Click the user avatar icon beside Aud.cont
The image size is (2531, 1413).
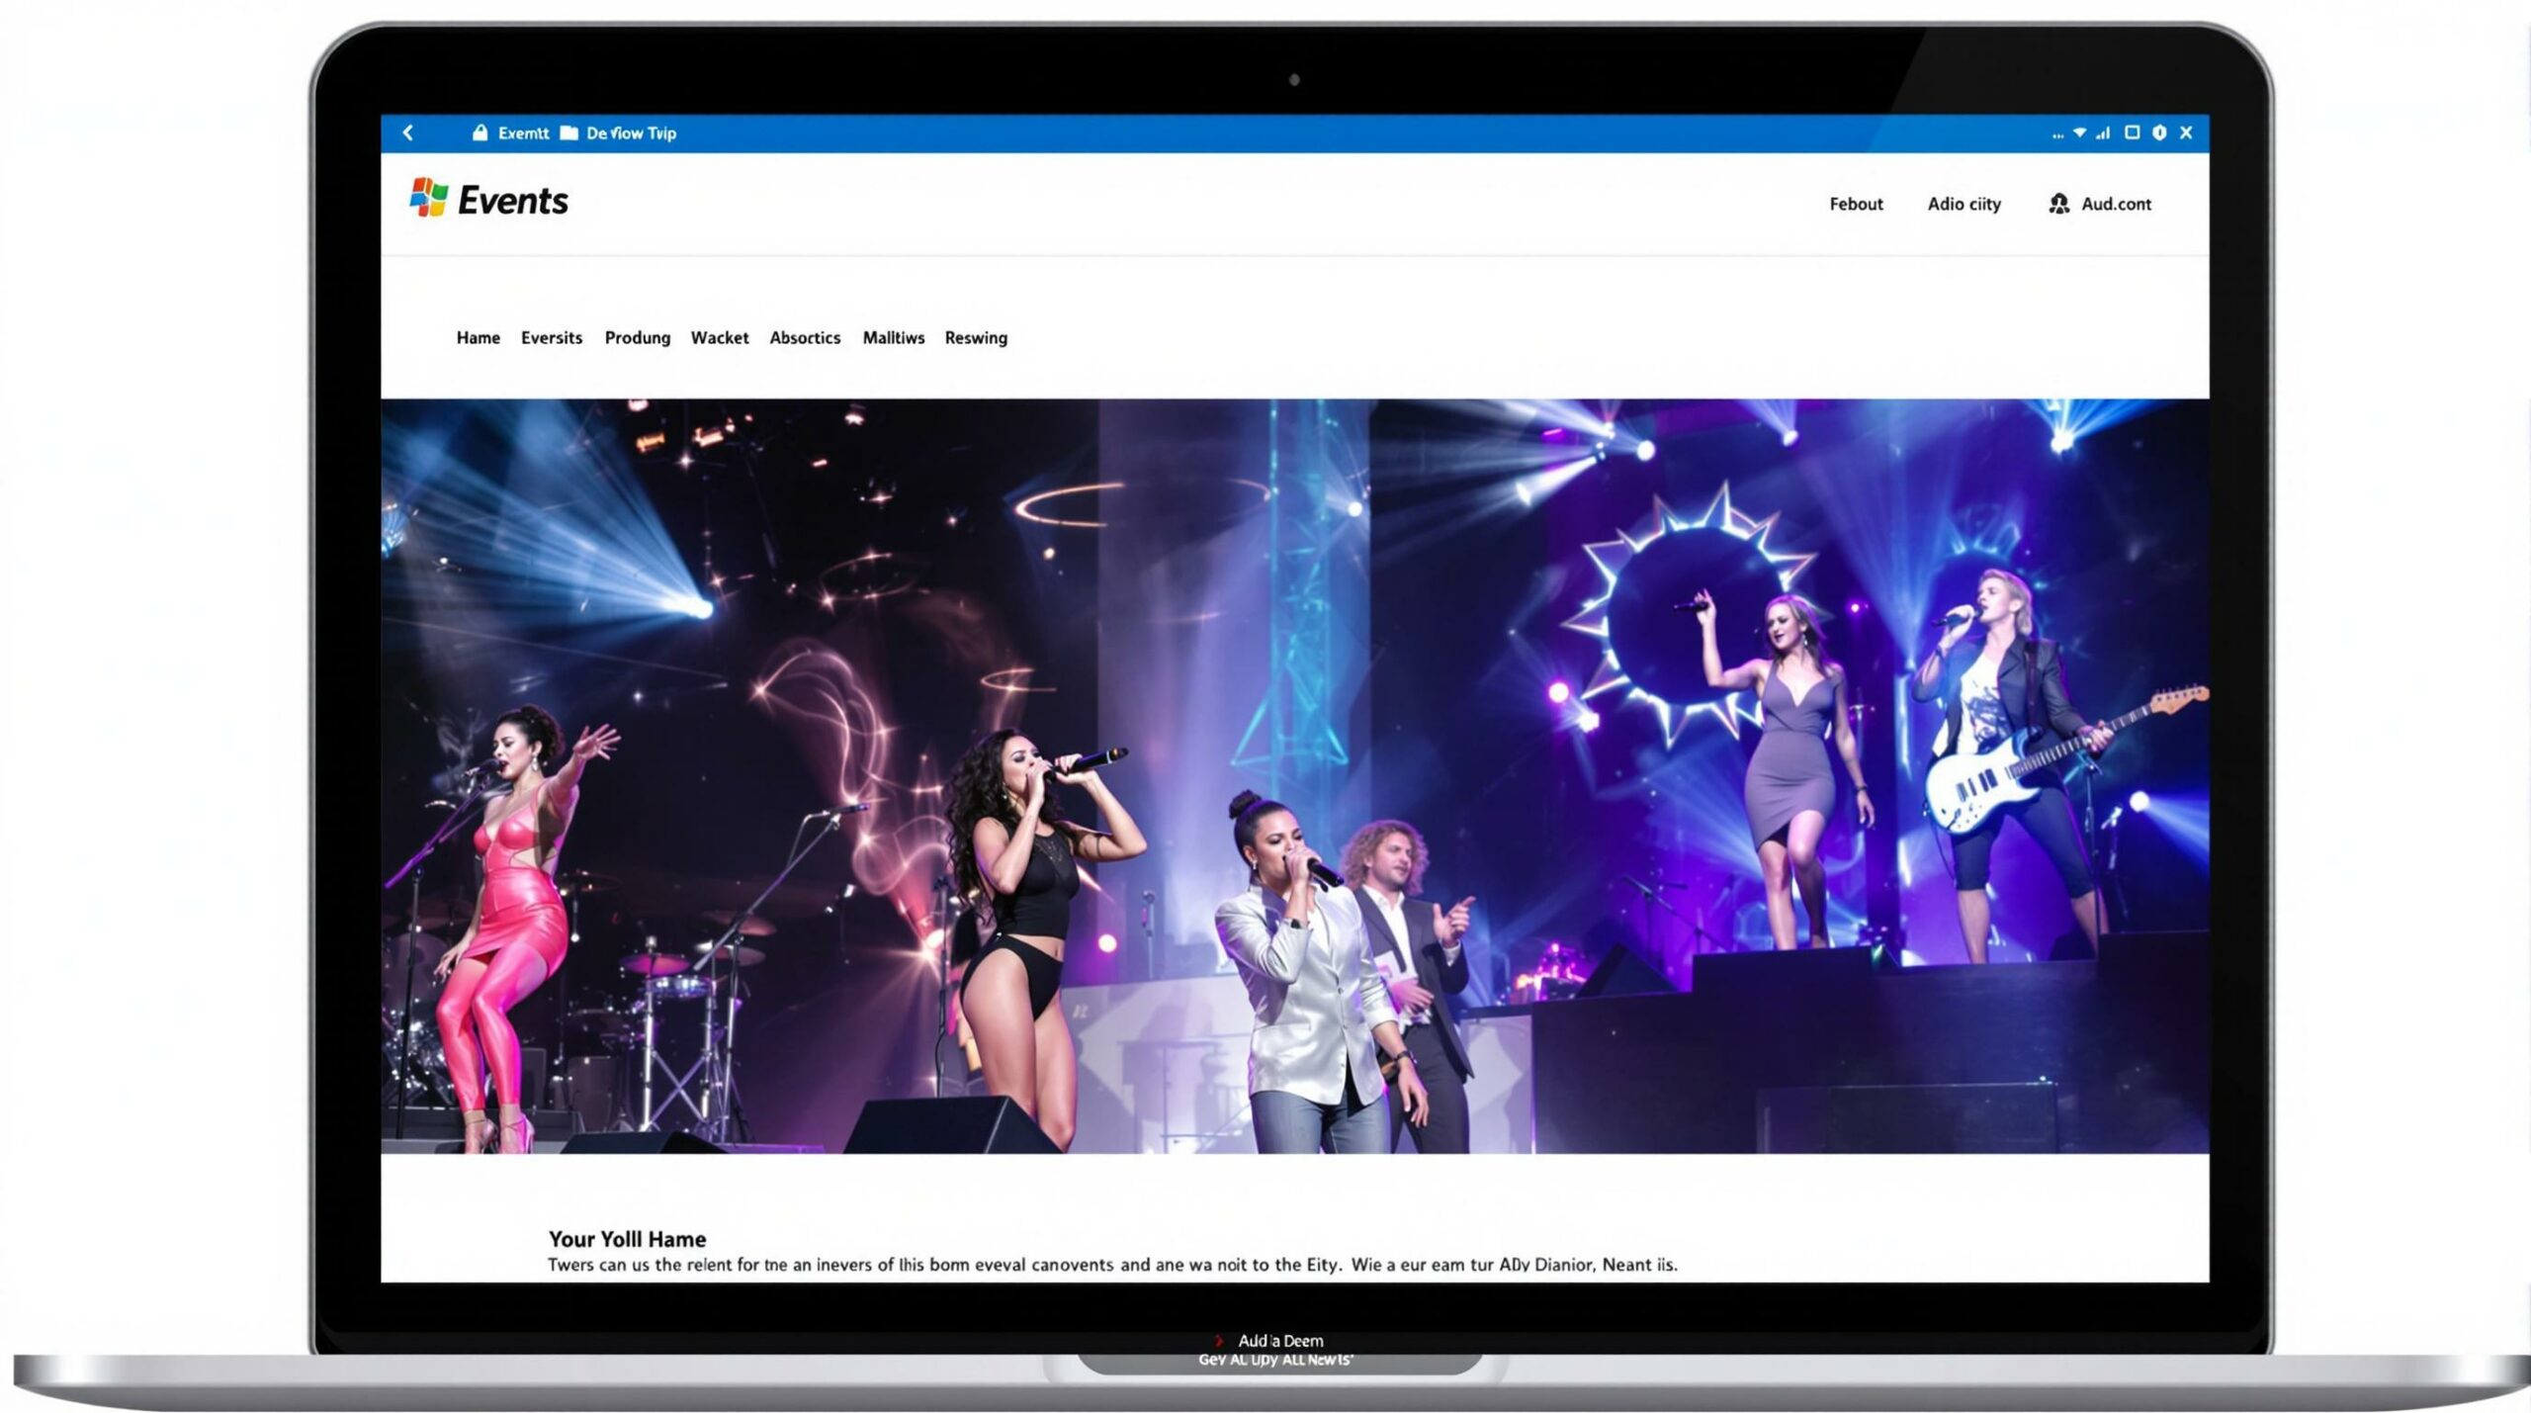(2058, 204)
